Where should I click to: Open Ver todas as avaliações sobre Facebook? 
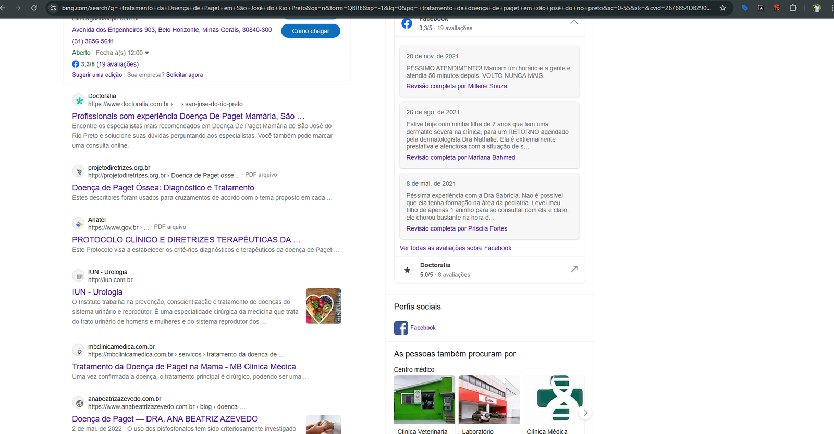456,248
